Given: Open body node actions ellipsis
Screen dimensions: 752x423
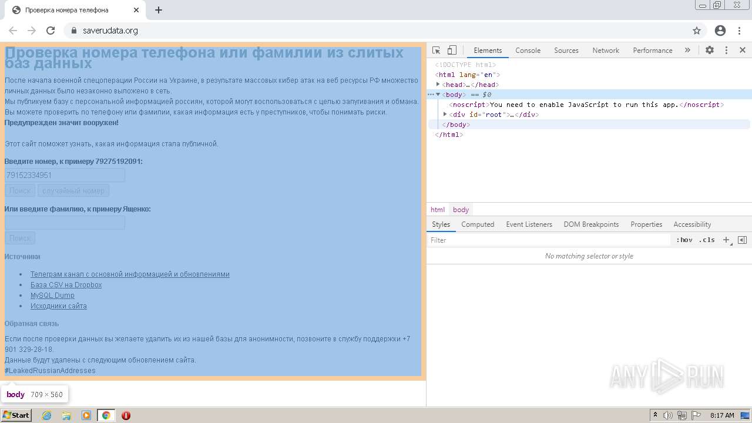Looking at the screenshot, I should coord(430,95).
